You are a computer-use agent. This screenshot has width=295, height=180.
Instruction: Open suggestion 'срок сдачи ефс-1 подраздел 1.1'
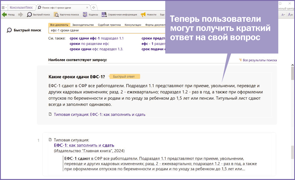click(97, 38)
